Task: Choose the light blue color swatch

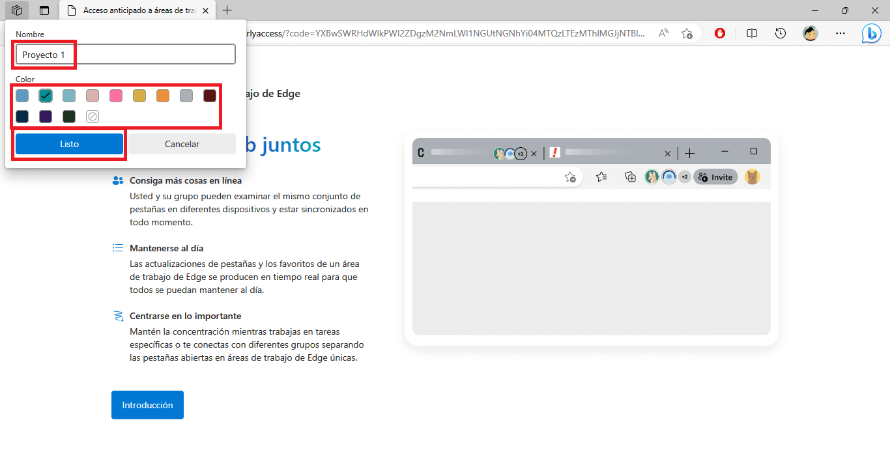Action: click(x=22, y=96)
